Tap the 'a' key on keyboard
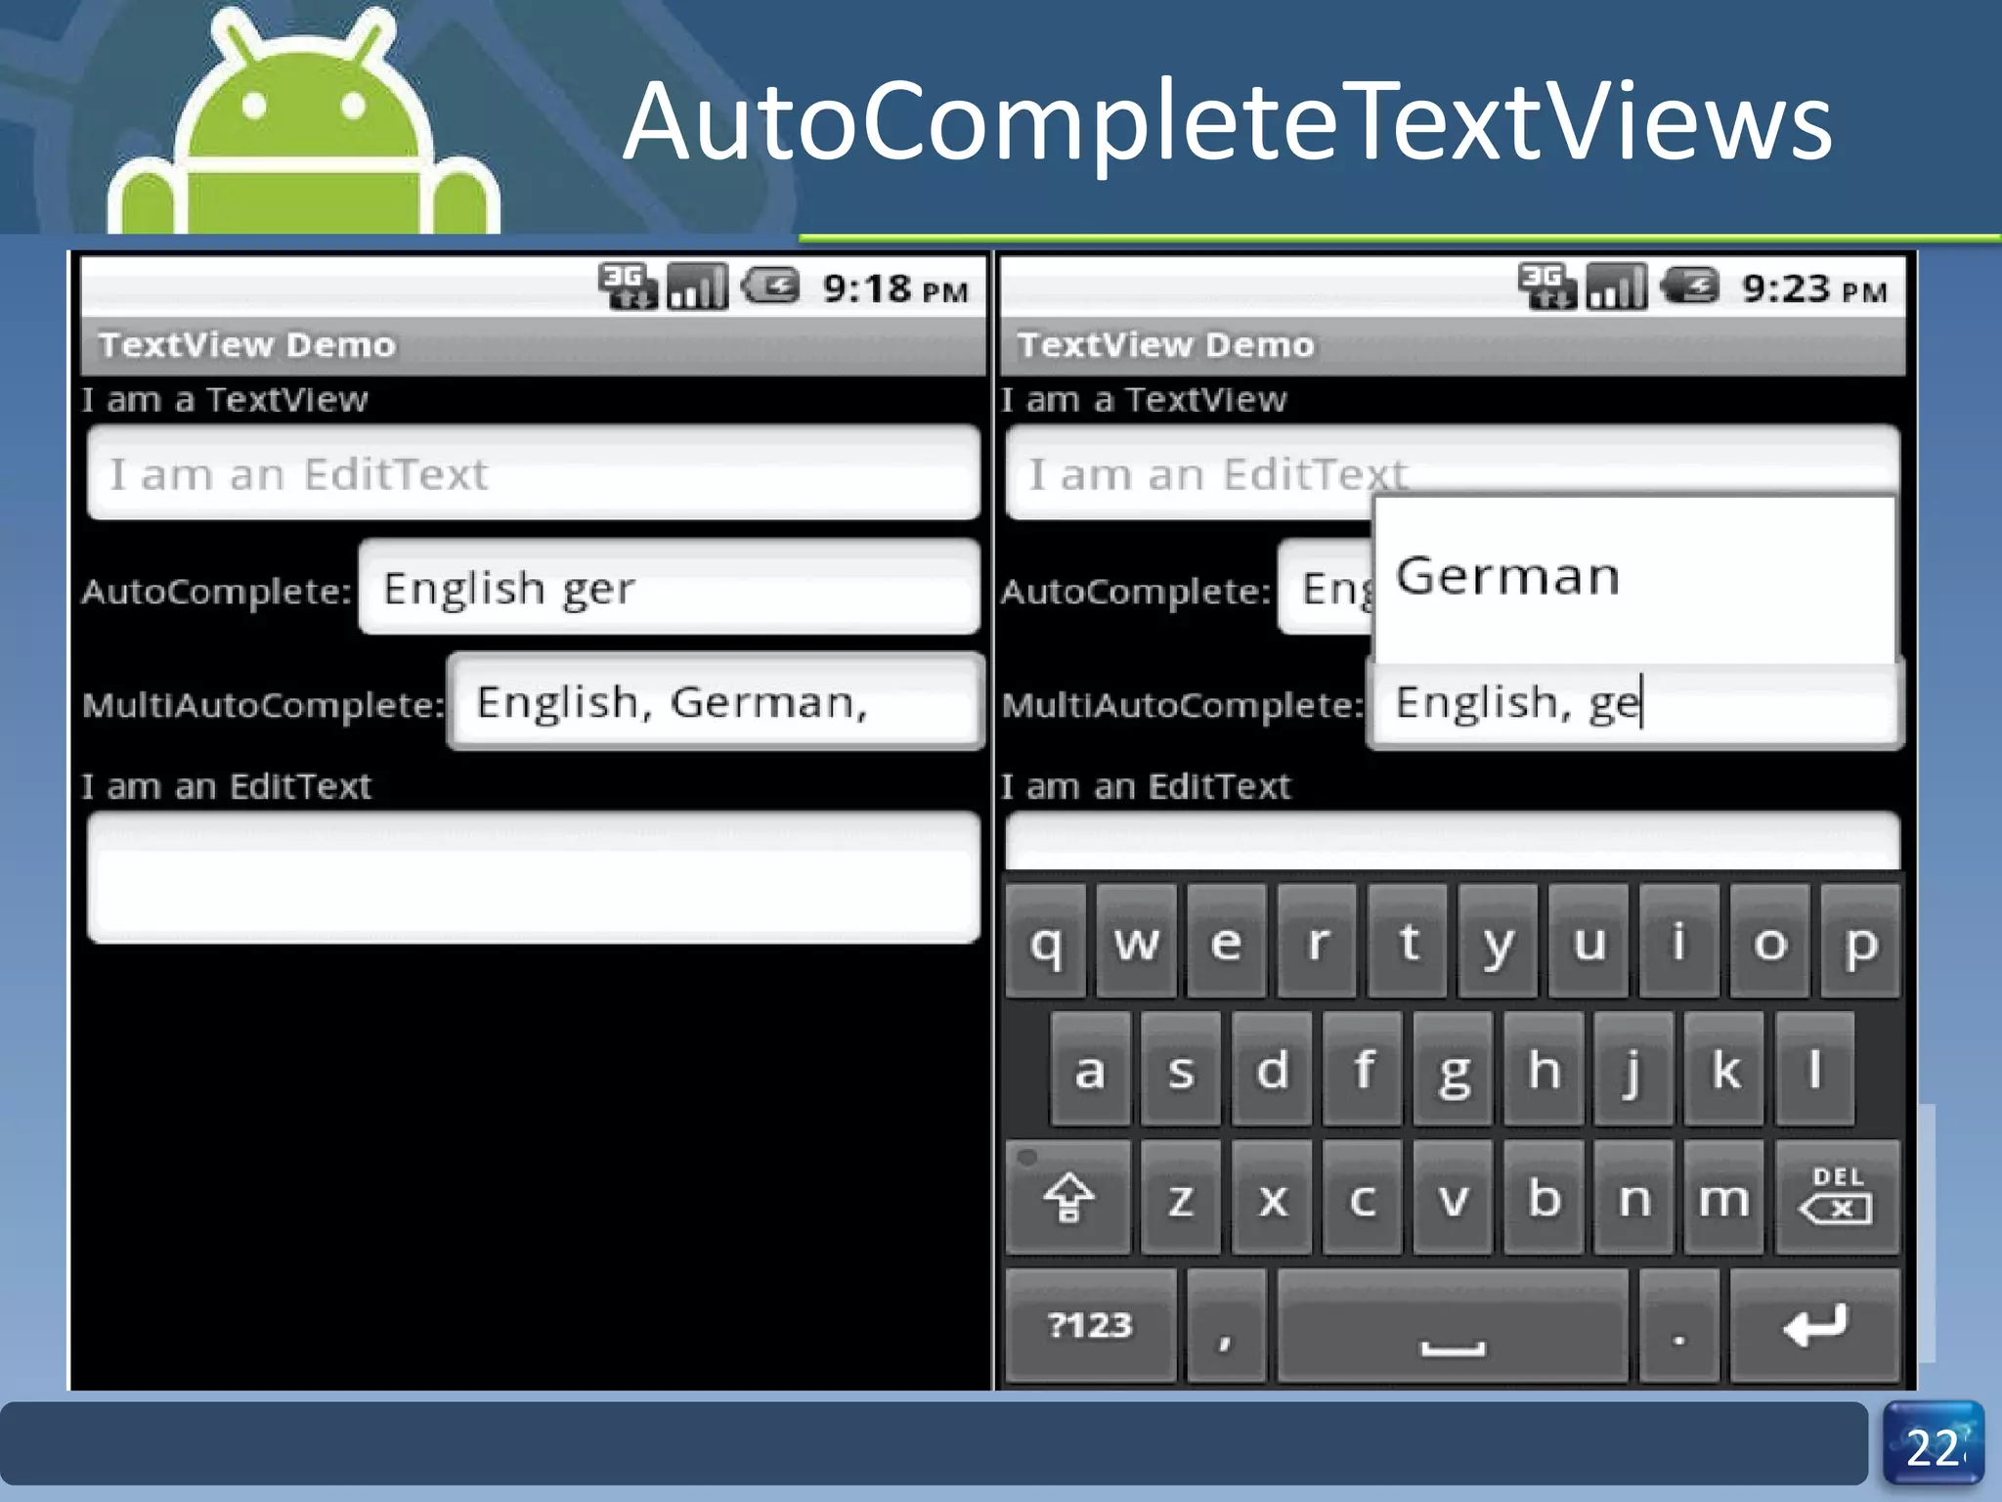This screenshot has height=1502, width=2002. [1090, 1069]
